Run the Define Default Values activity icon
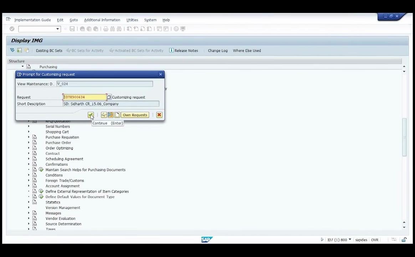415x257 pixels. [x=41, y=197]
